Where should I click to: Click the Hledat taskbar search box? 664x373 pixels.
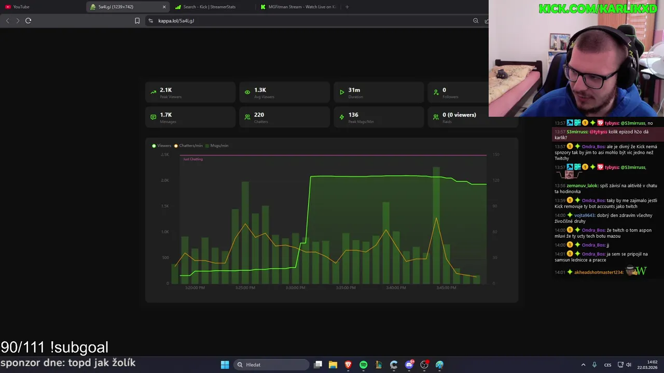pyautogui.click(x=270, y=365)
